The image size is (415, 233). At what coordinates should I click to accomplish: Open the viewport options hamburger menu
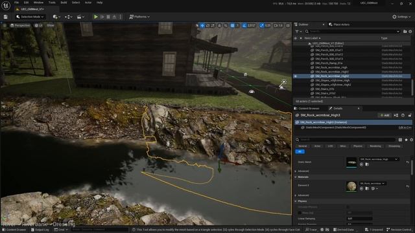5,25
